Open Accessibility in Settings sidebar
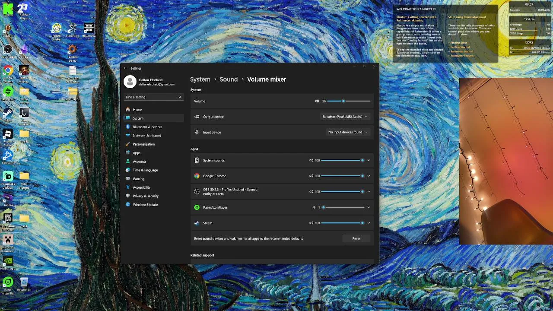The image size is (553, 311). [154, 187]
